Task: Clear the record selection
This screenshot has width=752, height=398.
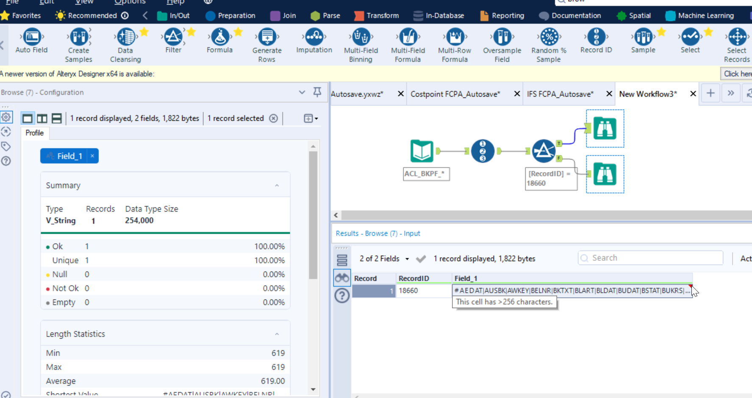Action: pyautogui.click(x=274, y=119)
